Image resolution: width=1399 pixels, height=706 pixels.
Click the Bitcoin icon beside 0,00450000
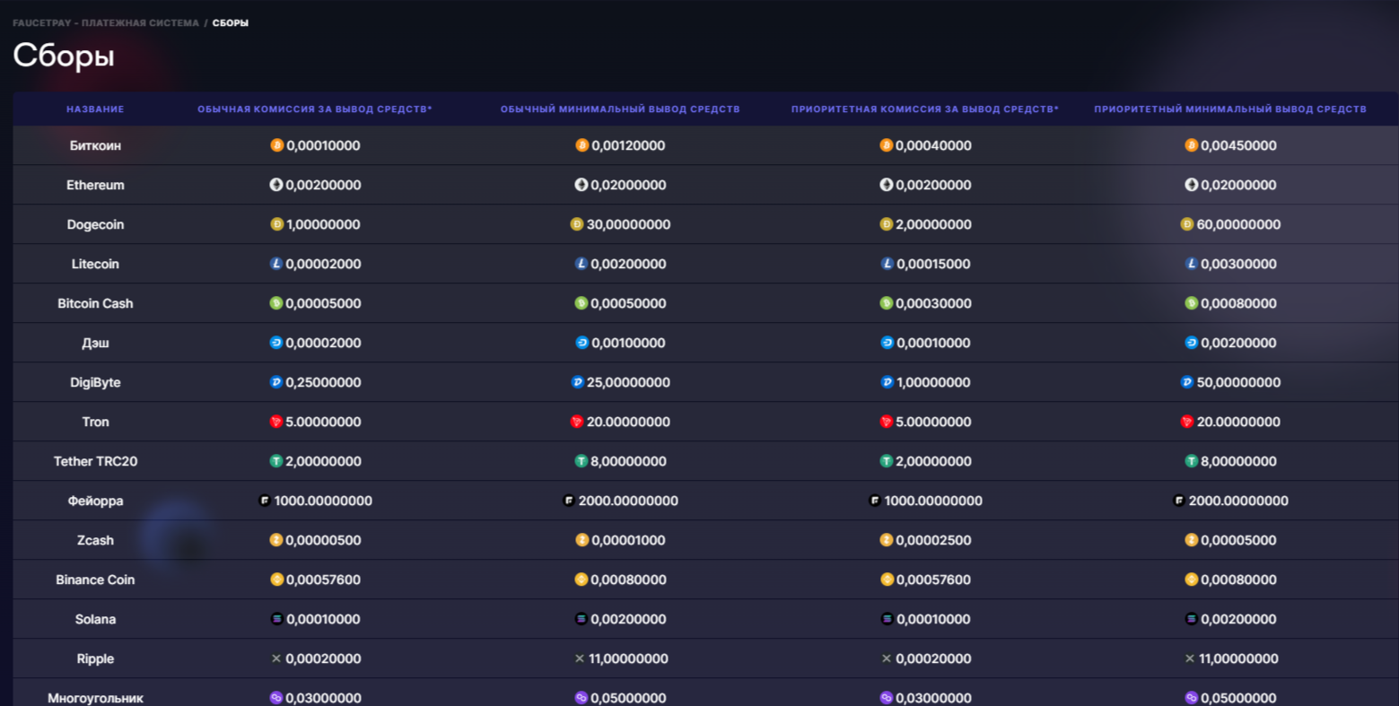tap(1191, 145)
